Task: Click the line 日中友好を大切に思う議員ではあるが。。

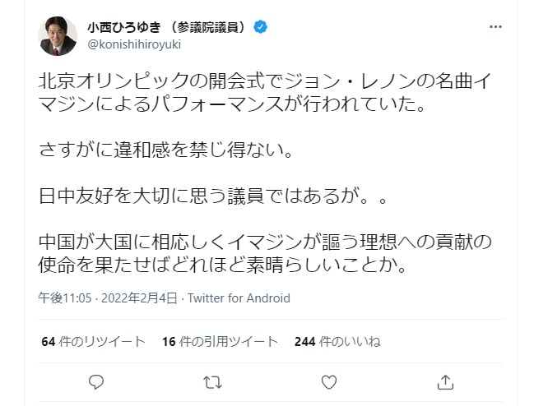Action: 202,197
